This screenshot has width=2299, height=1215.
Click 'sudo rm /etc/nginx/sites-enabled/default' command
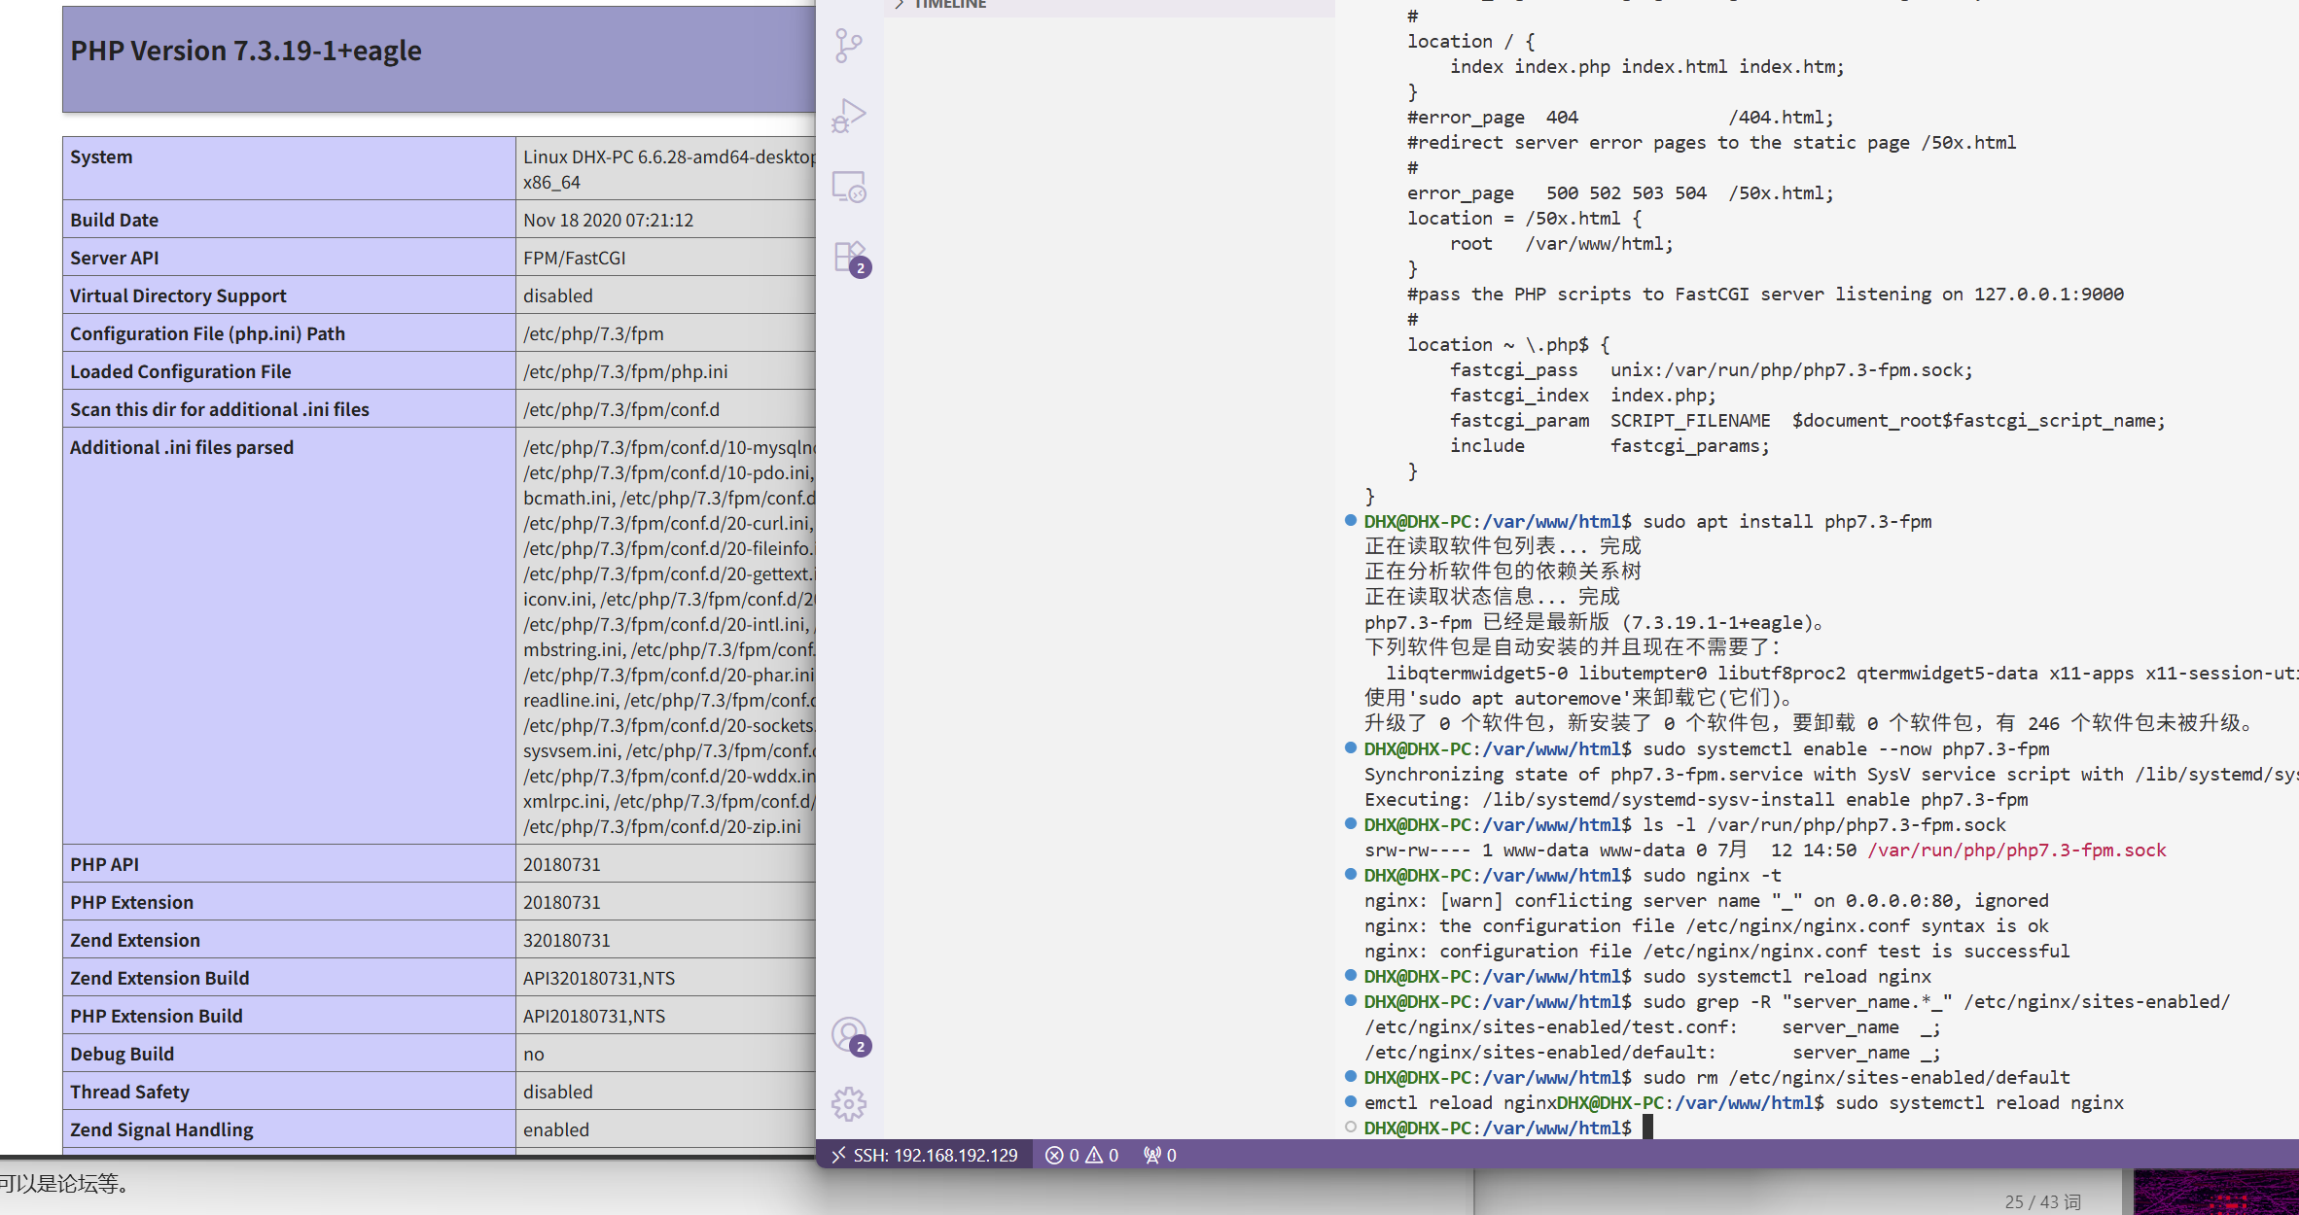(1857, 1077)
